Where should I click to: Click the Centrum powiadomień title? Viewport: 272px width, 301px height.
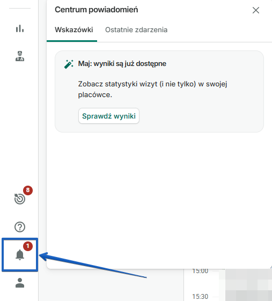coord(97,10)
